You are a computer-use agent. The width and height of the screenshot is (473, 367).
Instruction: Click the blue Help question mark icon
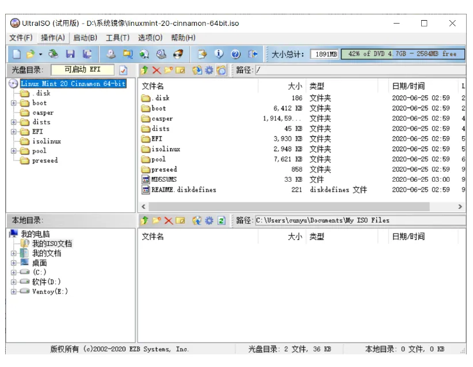click(235, 54)
